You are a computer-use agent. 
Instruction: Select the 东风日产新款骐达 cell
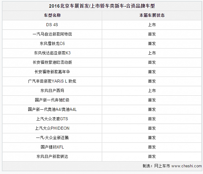pos(52,157)
